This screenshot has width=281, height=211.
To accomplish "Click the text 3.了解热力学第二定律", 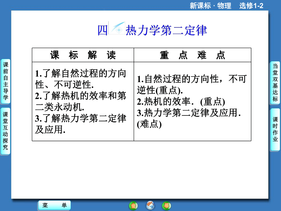I will pos(81,118).
